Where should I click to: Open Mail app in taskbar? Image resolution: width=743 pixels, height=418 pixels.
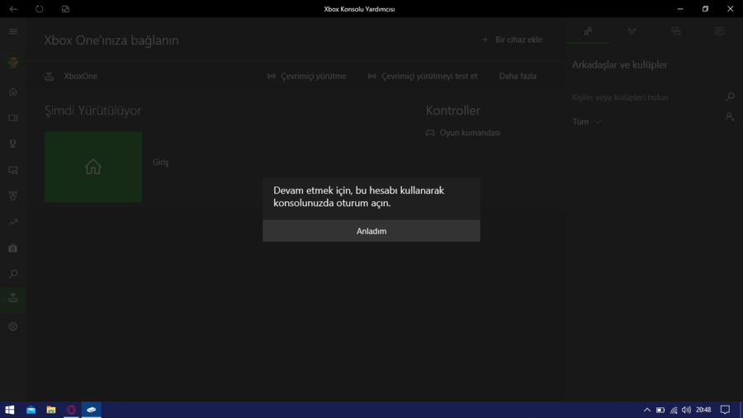[x=31, y=410]
